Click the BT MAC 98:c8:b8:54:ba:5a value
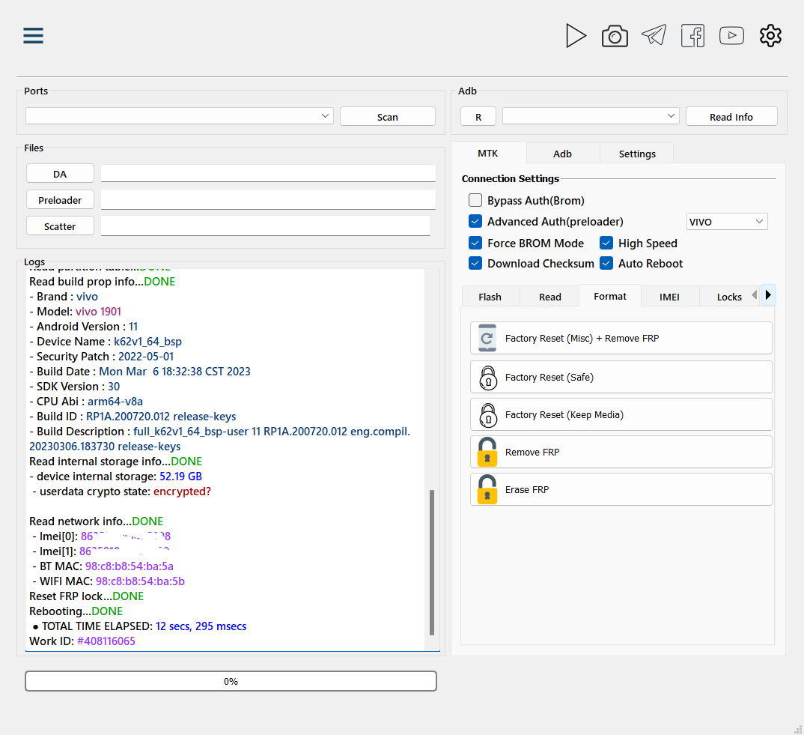The width and height of the screenshot is (804, 735). [x=130, y=566]
